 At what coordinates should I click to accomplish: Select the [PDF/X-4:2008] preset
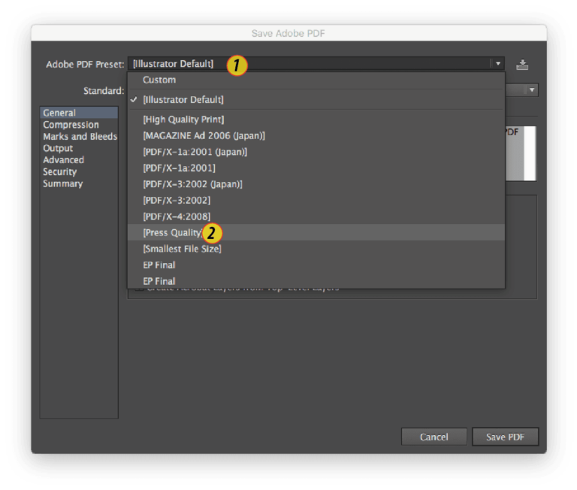tap(177, 216)
